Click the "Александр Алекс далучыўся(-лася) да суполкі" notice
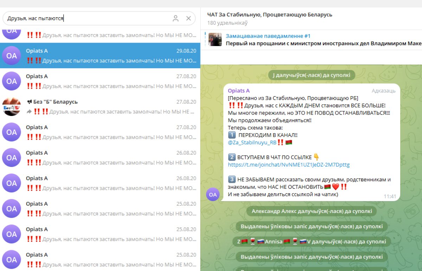 click(312, 211)
